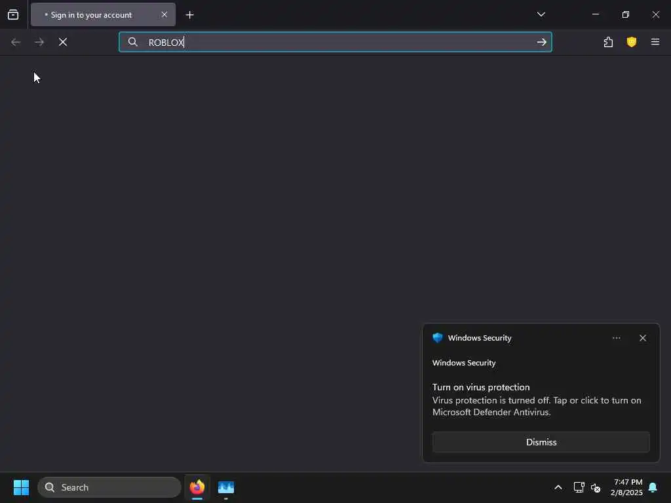Open the blue monitor app on the taskbar

226,487
